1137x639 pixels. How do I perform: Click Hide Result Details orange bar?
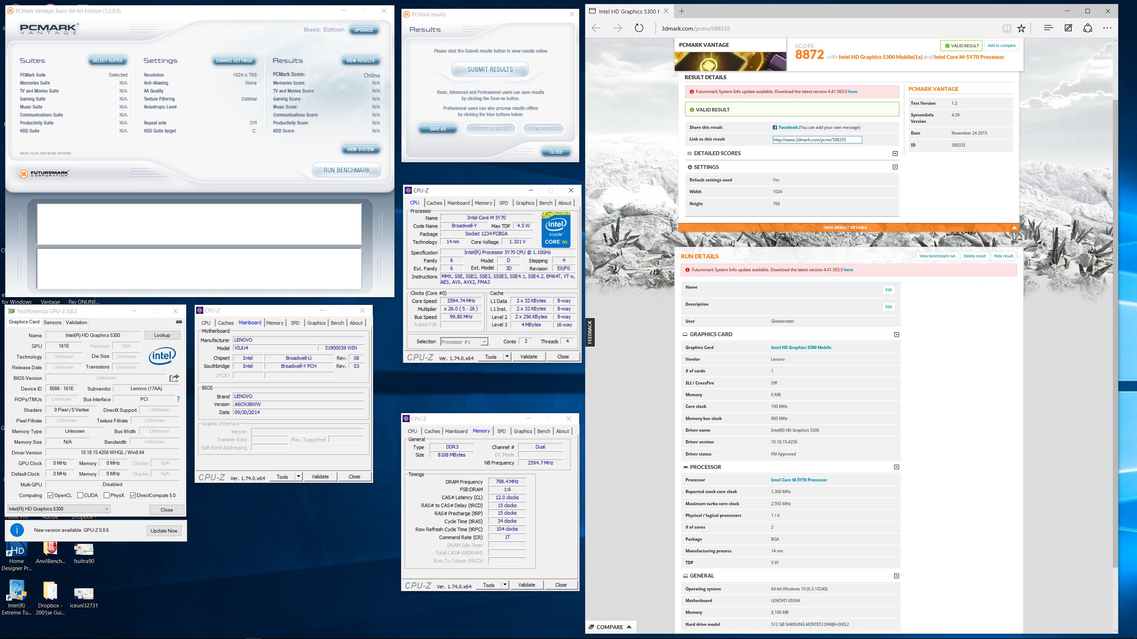[x=848, y=228]
